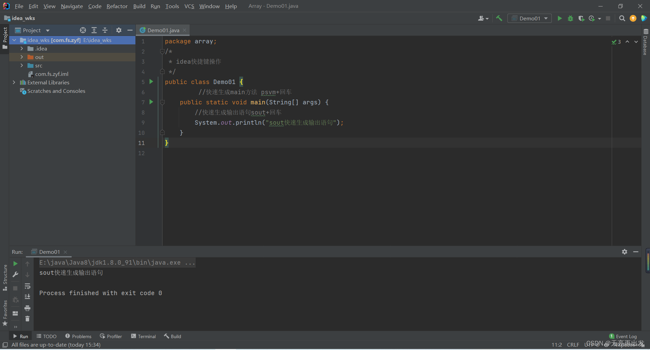This screenshot has height=350, width=650.
Task: Build project with the hammer icon
Action: (499, 18)
